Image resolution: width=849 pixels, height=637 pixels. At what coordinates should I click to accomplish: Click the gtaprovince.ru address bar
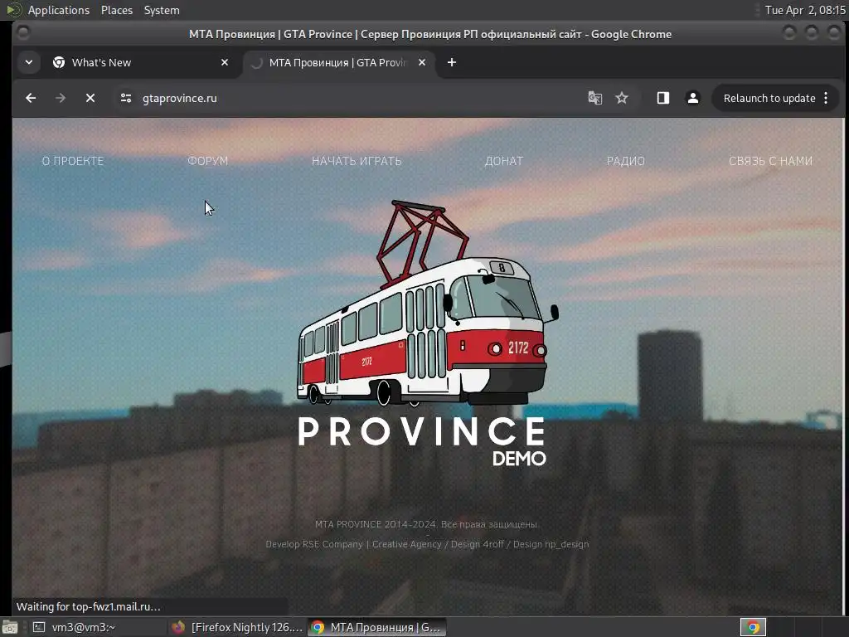pos(347,98)
